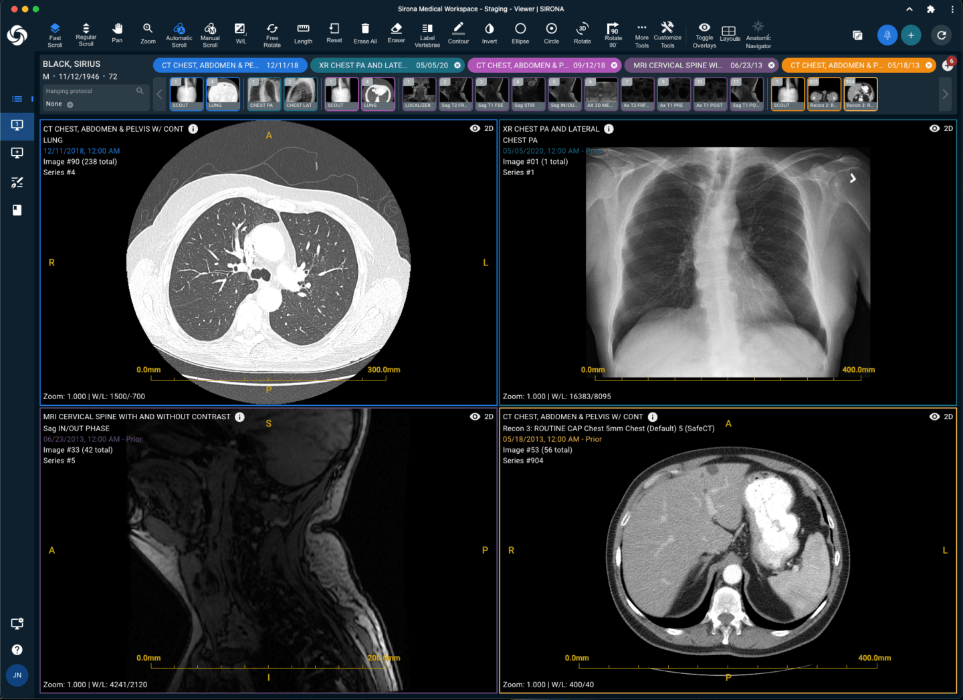Select the Free Rotate tool
The height and width of the screenshot is (700, 963).
click(x=272, y=35)
